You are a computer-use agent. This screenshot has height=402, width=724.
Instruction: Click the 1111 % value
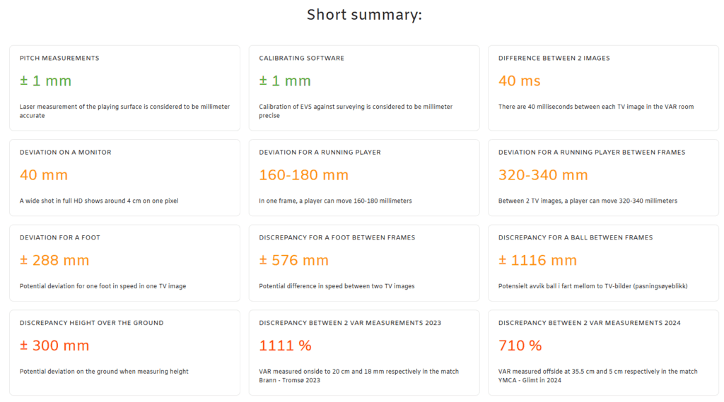pos(285,346)
